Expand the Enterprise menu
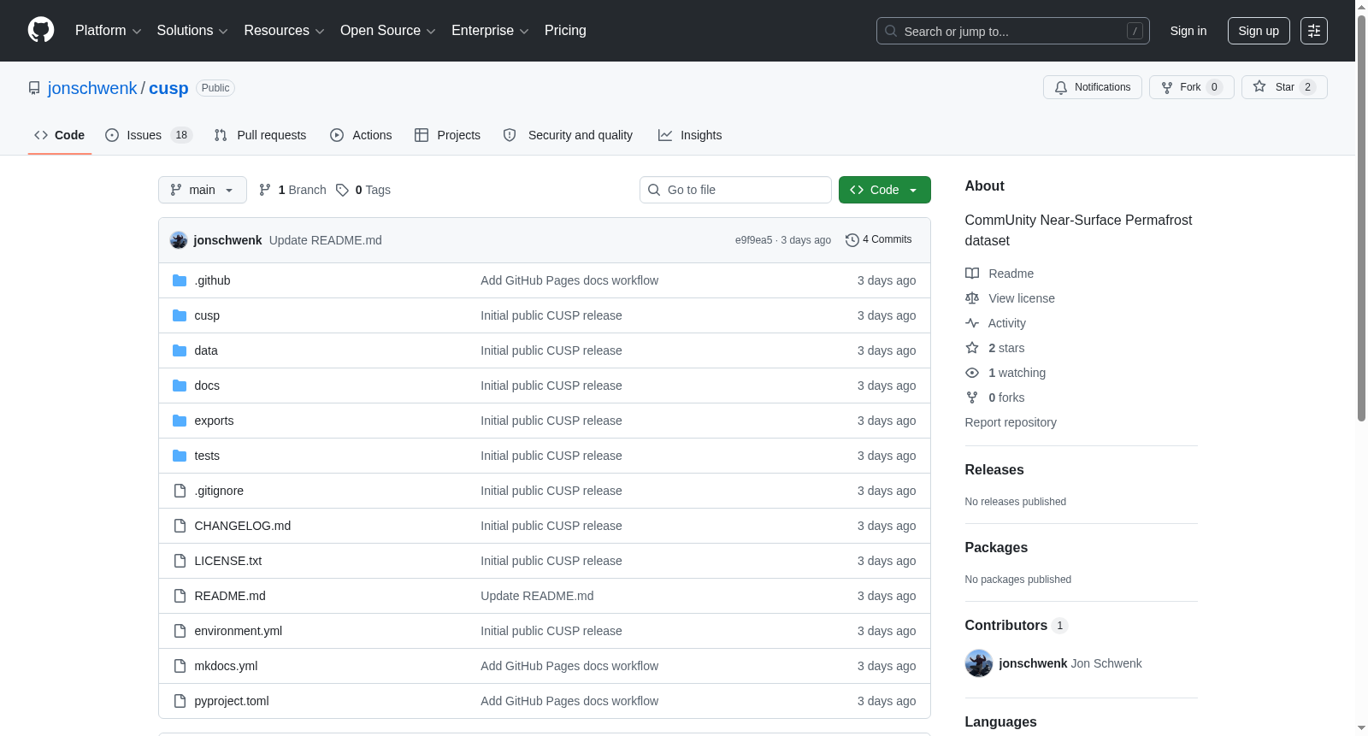Viewport: 1368px width, 736px height. (490, 31)
